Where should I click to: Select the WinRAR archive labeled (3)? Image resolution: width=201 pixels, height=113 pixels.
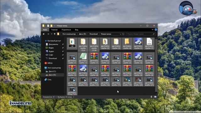pos(72,71)
